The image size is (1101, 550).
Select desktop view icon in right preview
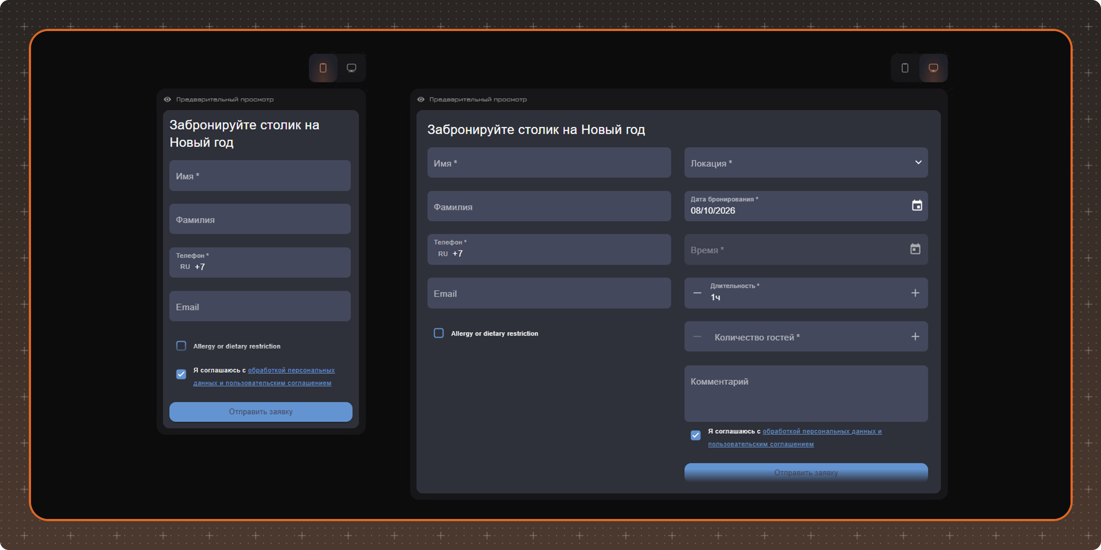click(x=934, y=68)
